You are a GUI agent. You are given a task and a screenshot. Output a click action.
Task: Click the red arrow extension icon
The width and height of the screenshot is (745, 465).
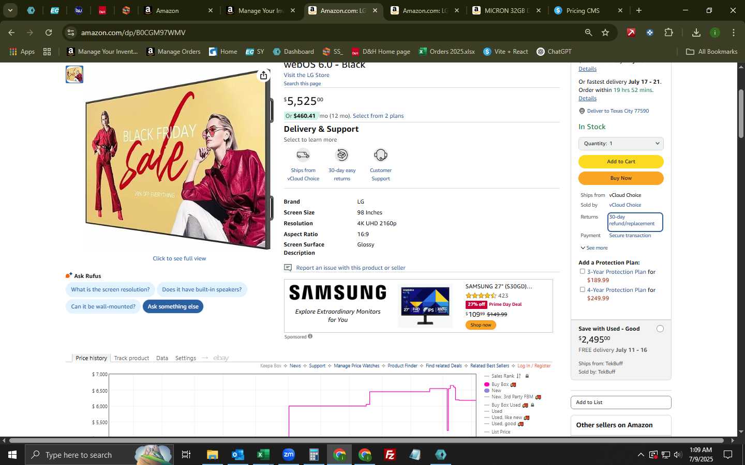631,33
